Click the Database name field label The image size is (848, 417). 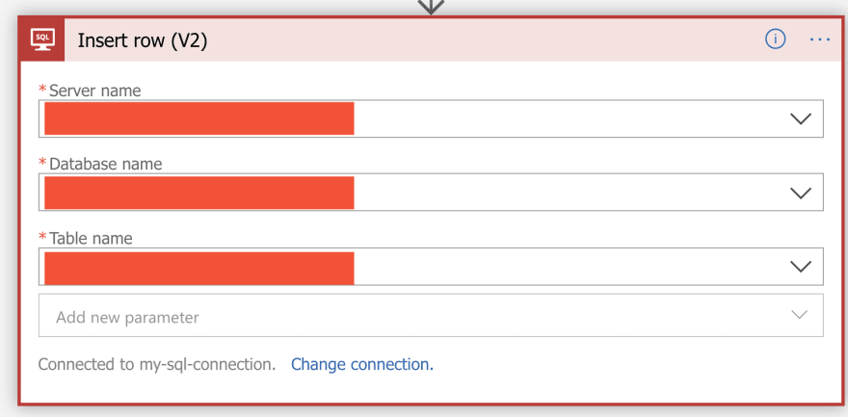(105, 164)
